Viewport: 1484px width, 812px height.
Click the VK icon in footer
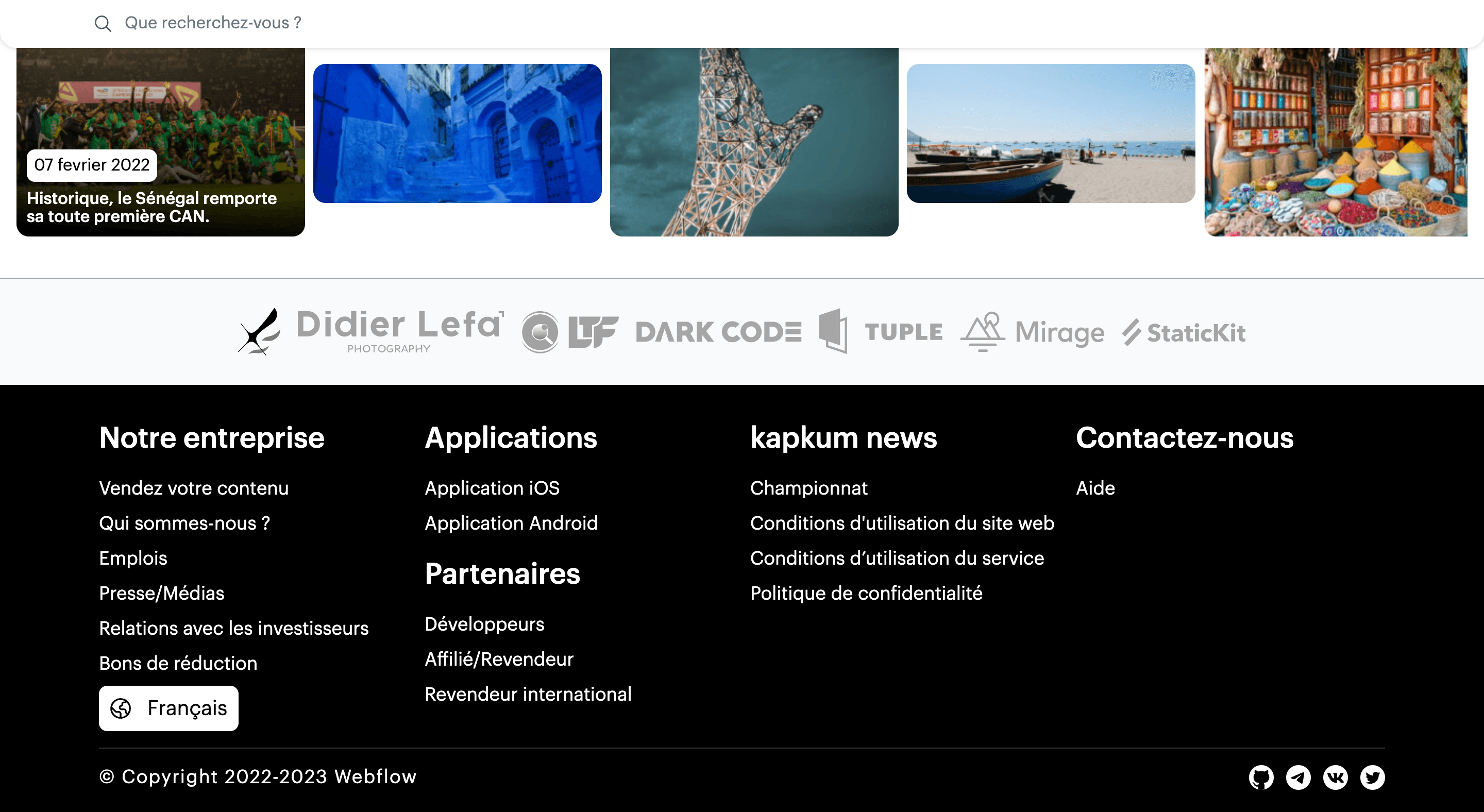click(x=1336, y=777)
